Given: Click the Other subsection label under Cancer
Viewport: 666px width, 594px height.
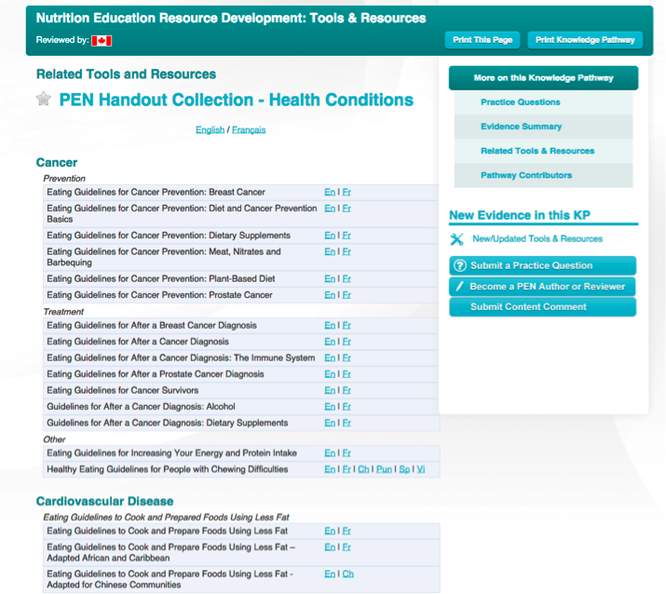Looking at the screenshot, I should [x=54, y=439].
